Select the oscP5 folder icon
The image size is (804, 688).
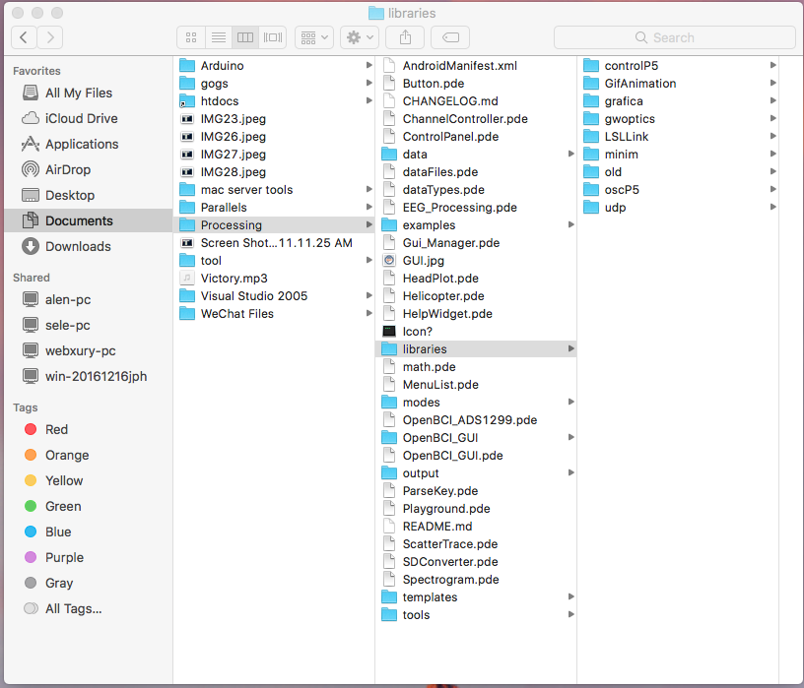(591, 190)
